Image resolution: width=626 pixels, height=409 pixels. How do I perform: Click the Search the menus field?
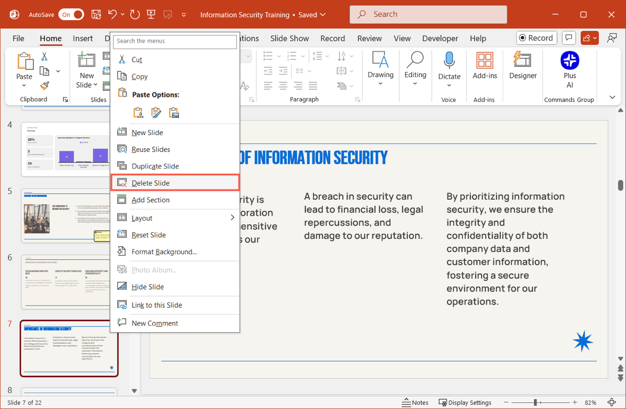(175, 41)
